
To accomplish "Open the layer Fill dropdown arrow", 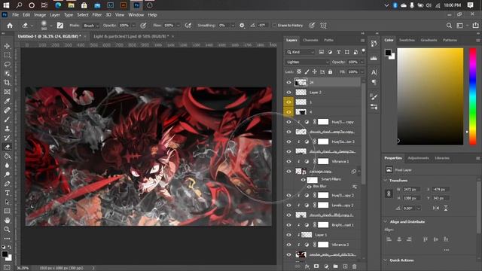I will tap(361, 72).
